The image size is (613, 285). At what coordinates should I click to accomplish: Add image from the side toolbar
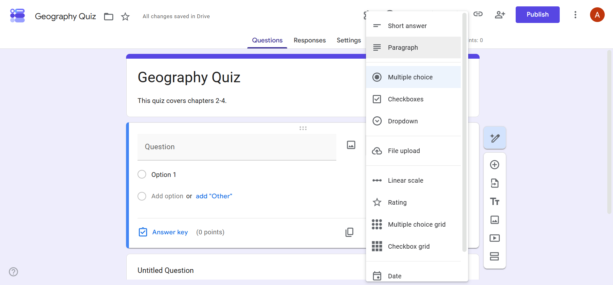pyautogui.click(x=495, y=220)
